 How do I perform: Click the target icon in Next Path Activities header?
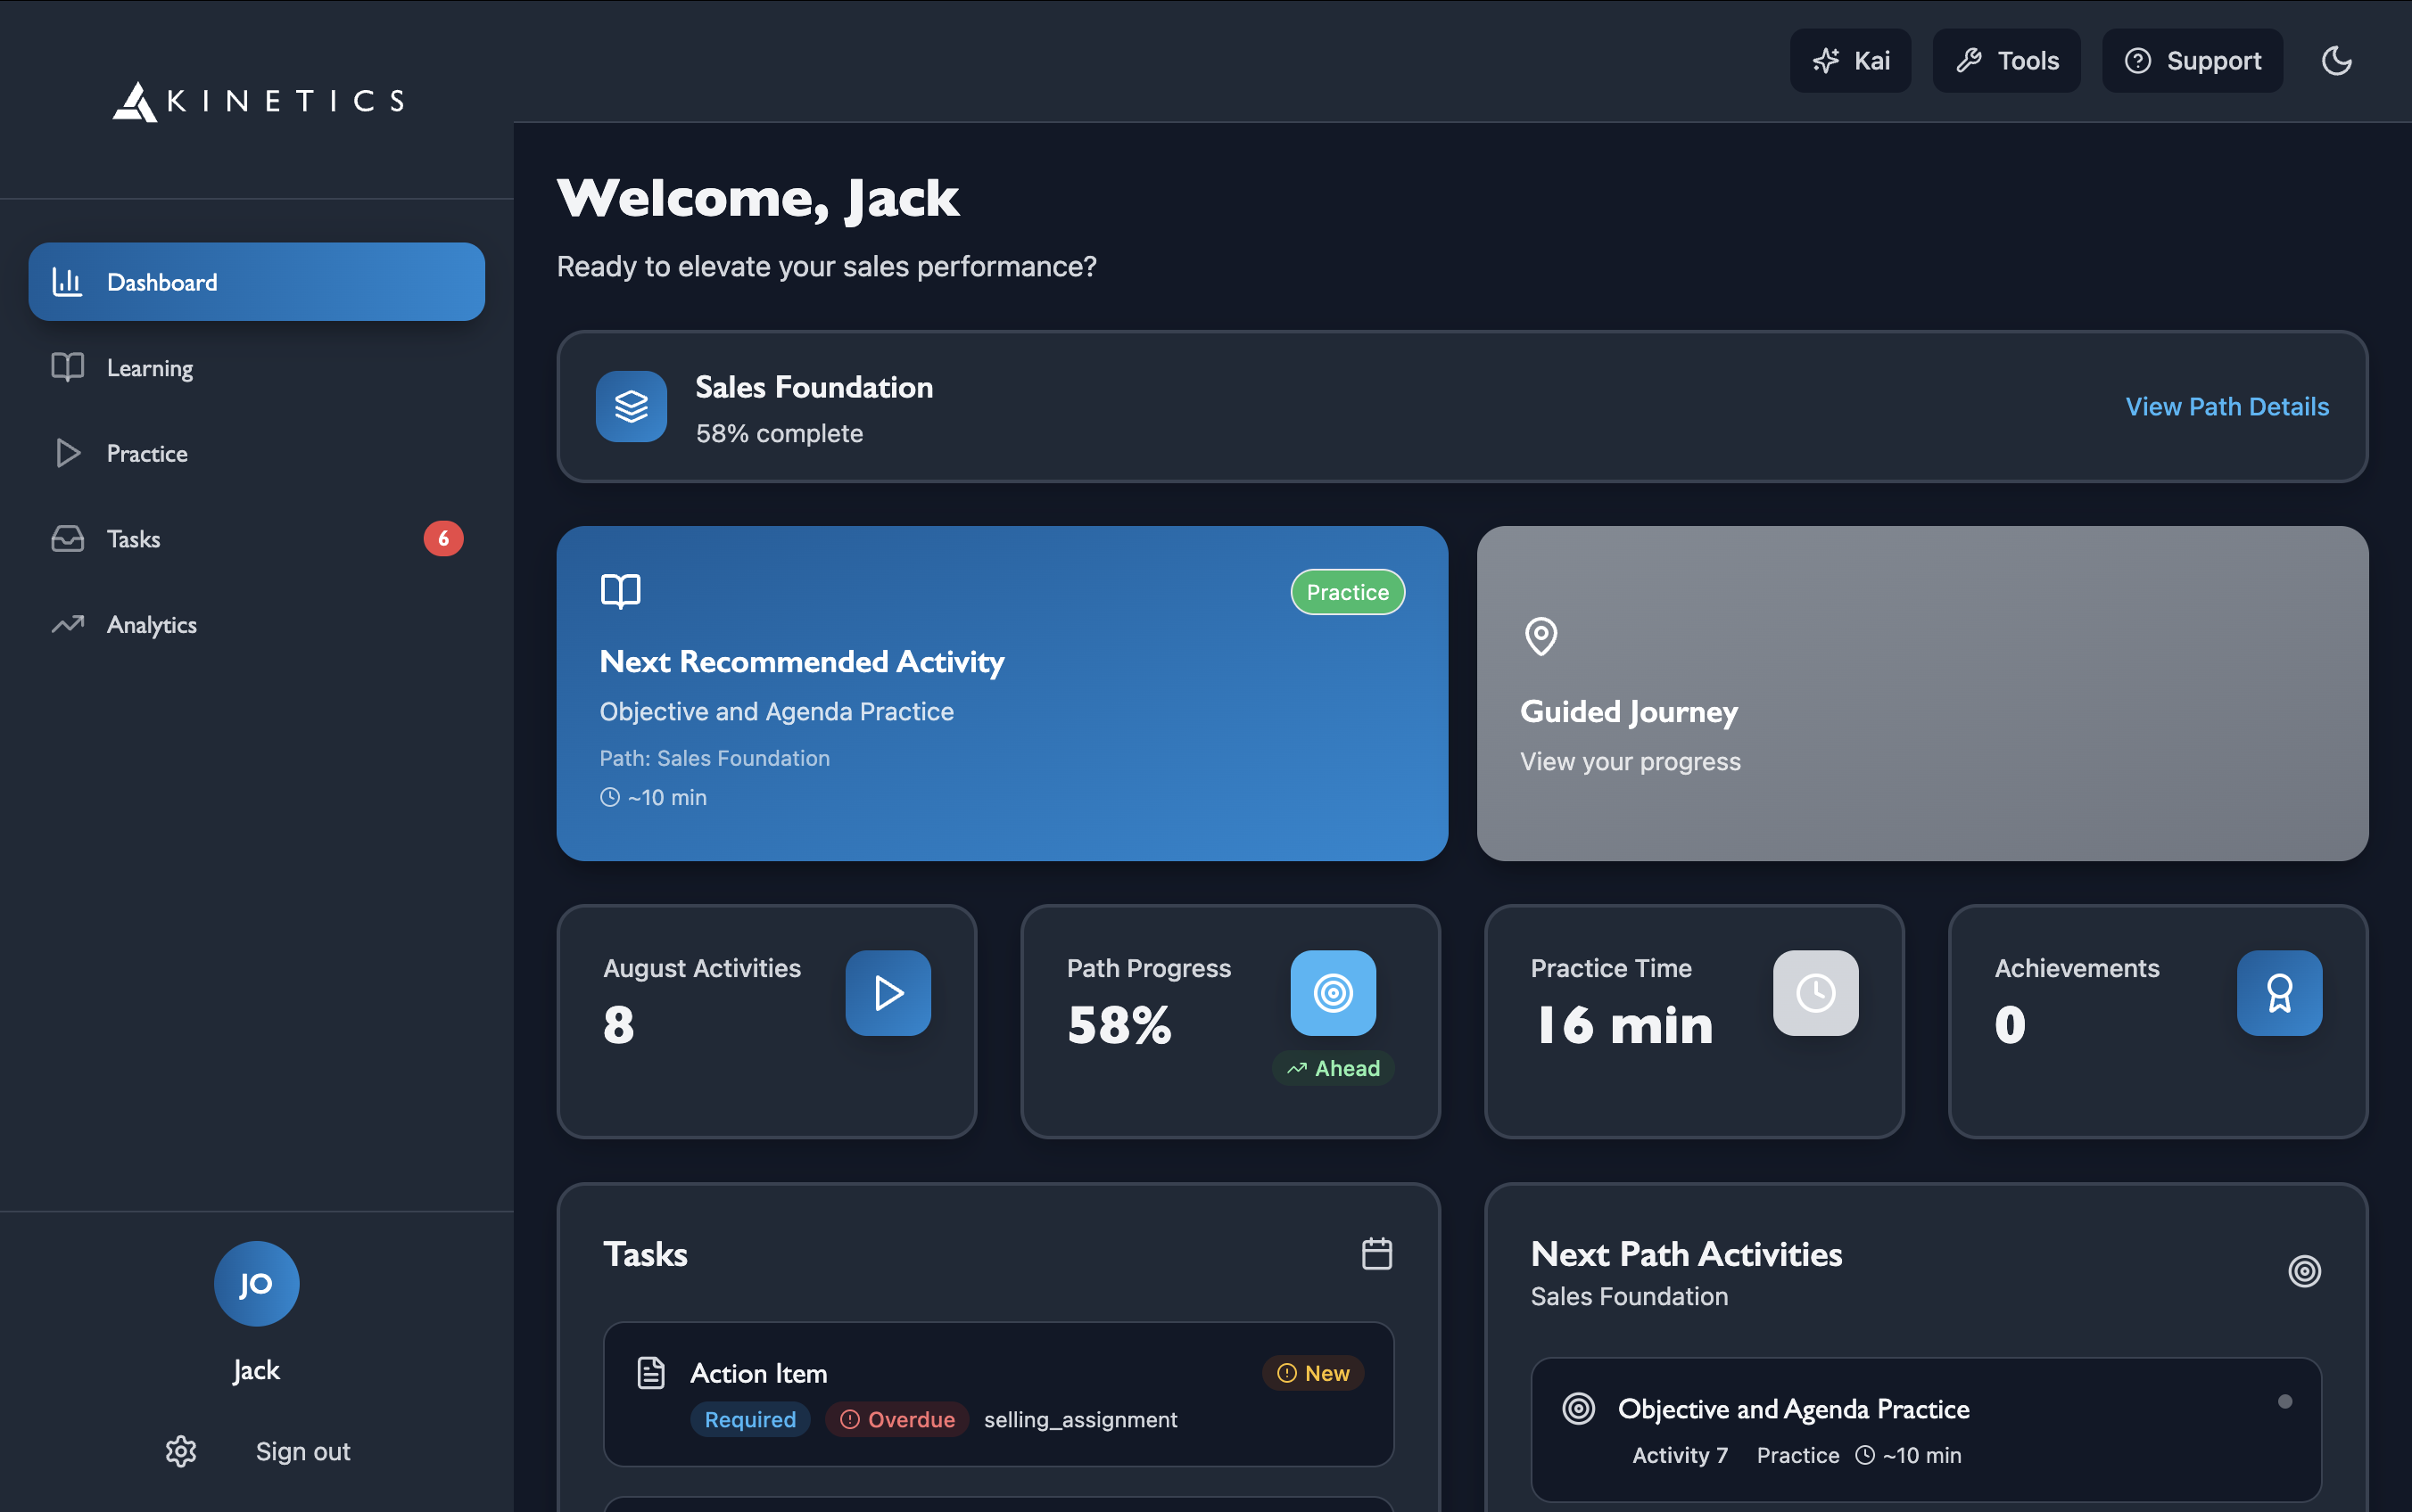click(x=2304, y=1271)
